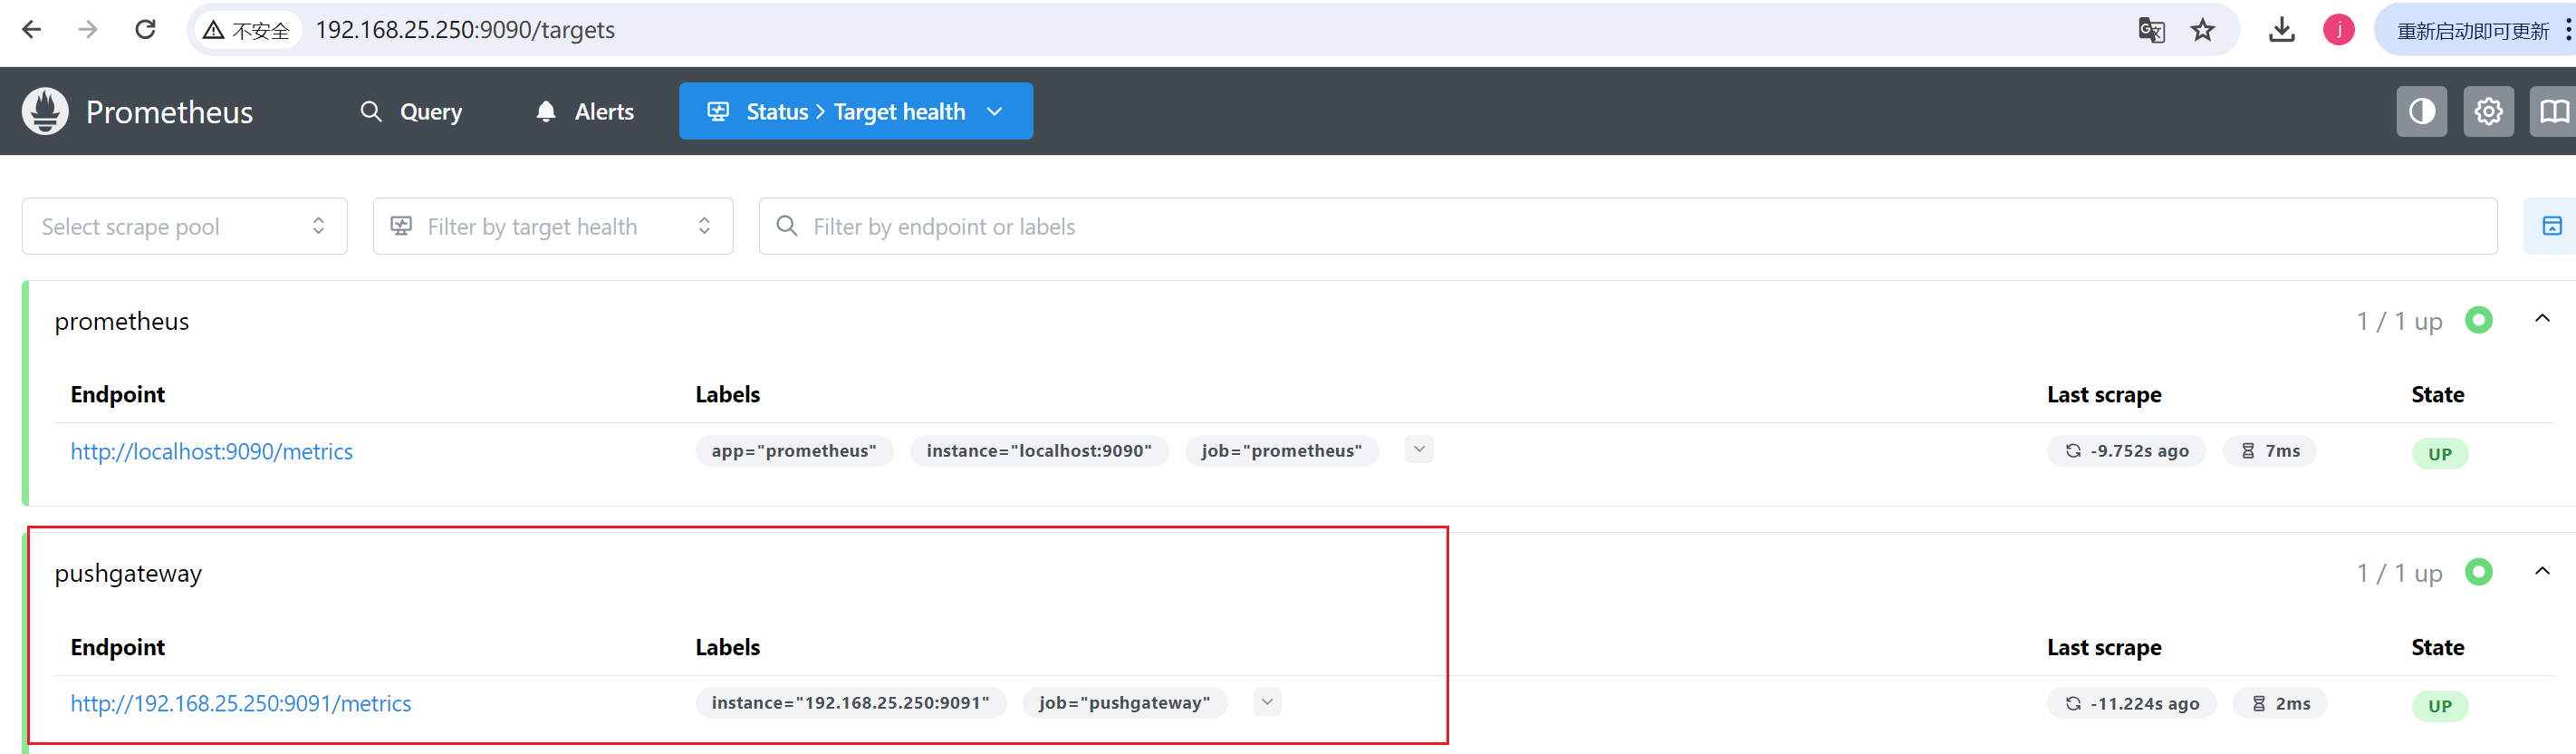Click the UP state badge for pushgateway target

2439,705
